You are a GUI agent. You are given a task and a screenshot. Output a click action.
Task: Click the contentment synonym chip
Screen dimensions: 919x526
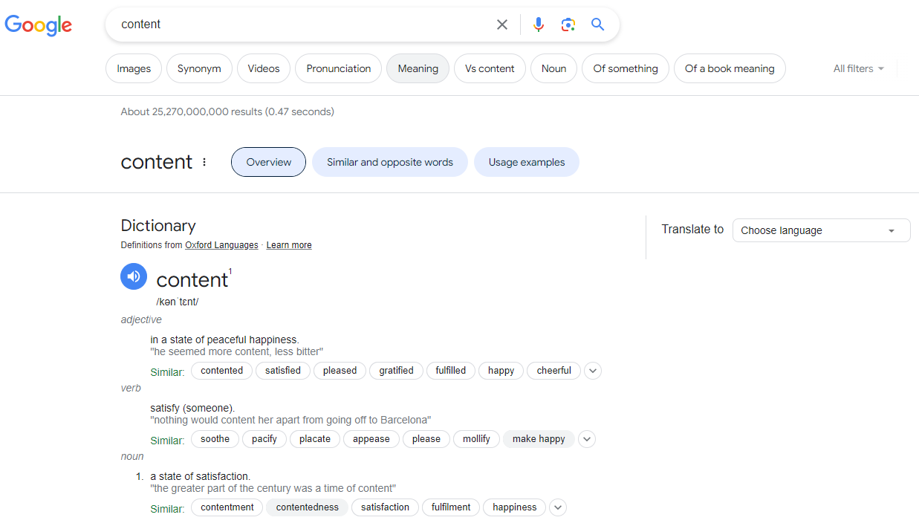(227, 507)
